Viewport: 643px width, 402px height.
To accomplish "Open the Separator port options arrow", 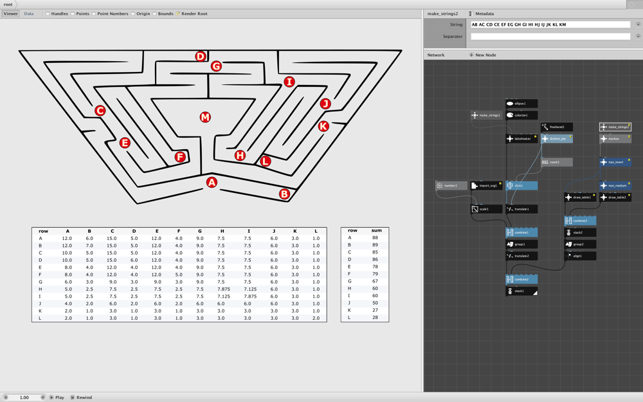I will click(638, 36).
